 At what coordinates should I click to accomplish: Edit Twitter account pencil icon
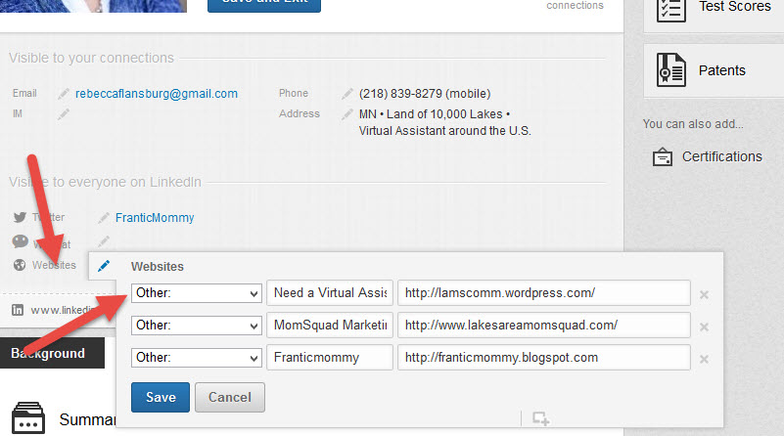pyautogui.click(x=104, y=218)
